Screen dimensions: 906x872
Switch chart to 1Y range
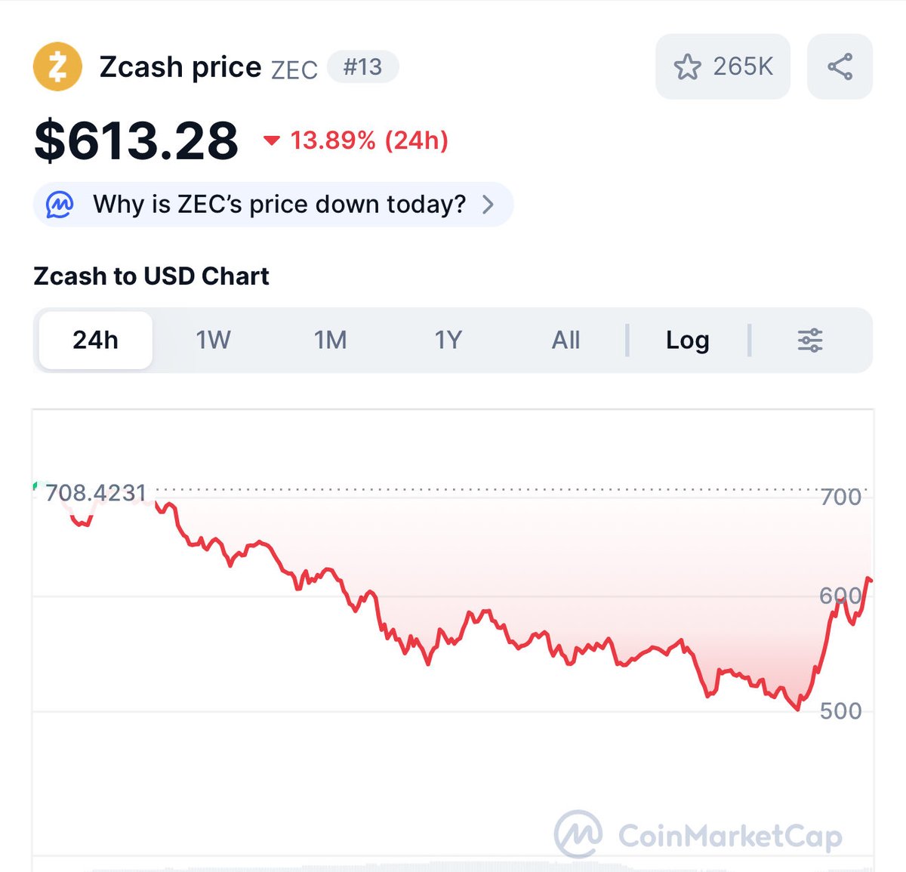point(448,340)
